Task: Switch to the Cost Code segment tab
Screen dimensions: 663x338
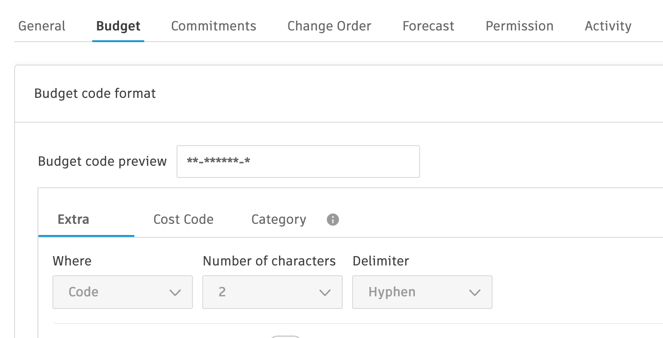Action: (x=184, y=220)
